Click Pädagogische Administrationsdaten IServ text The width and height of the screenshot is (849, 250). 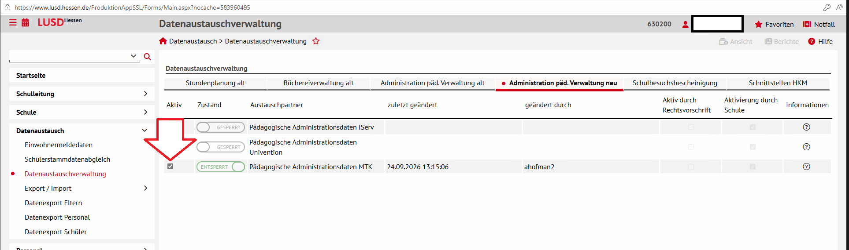(311, 127)
